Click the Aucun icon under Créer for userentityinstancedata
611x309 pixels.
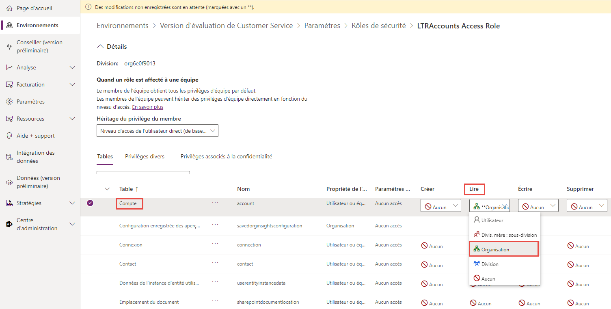coord(424,284)
